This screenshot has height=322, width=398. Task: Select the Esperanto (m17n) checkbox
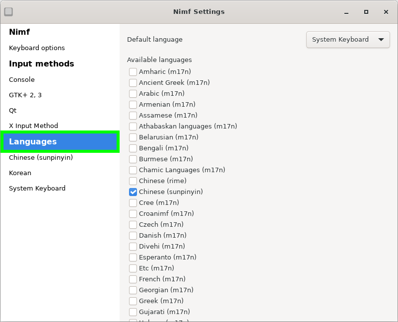[133, 258]
